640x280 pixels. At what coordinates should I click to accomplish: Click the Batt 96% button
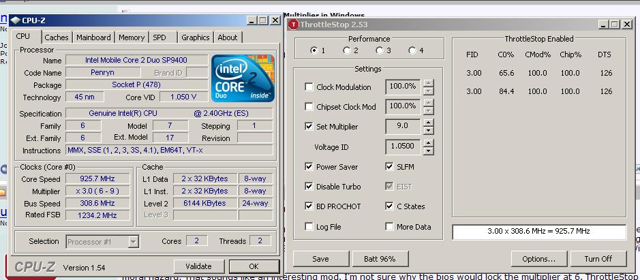380,259
